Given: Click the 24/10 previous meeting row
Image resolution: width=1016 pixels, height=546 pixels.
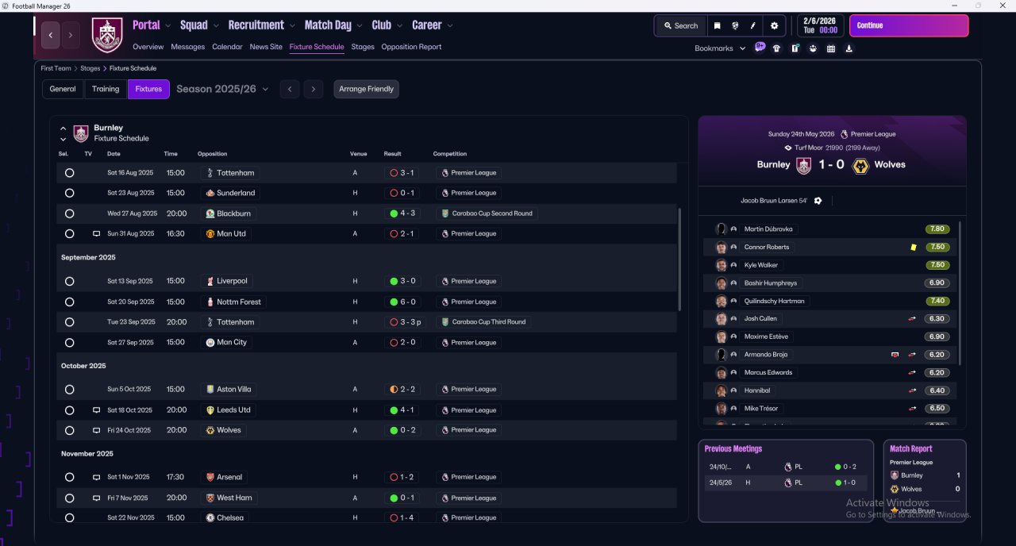Looking at the screenshot, I should 786,467.
